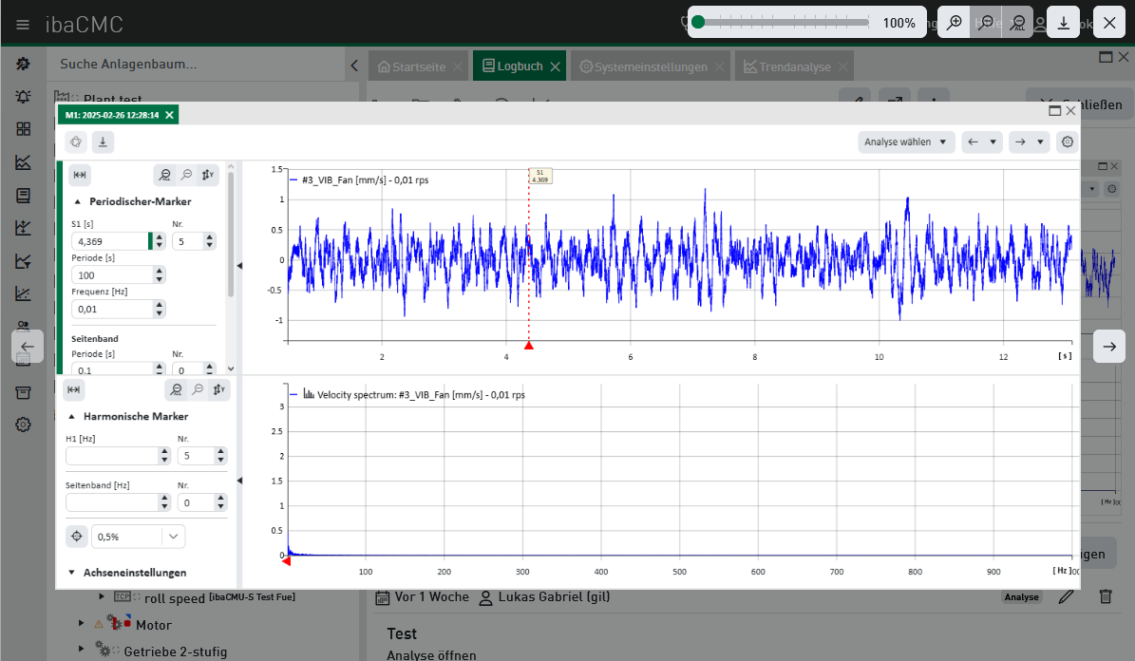This screenshot has height=661, width=1135.
Task: Open the Analyse wählen dropdown
Action: coord(905,142)
